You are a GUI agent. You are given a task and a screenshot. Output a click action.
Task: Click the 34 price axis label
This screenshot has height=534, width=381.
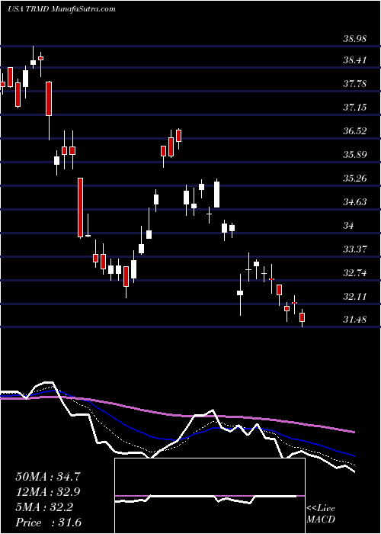[349, 226]
